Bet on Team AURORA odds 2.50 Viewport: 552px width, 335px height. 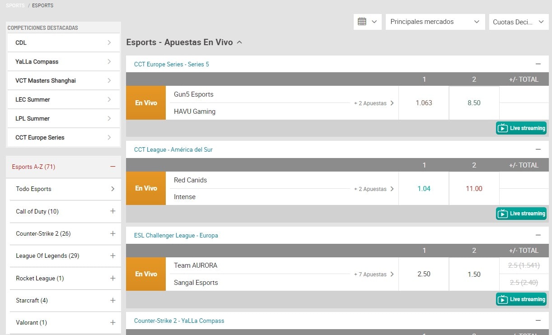pos(424,274)
